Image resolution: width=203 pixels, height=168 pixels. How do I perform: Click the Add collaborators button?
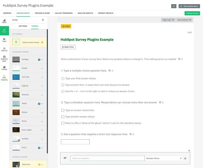pyautogui.click(x=189, y=6)
